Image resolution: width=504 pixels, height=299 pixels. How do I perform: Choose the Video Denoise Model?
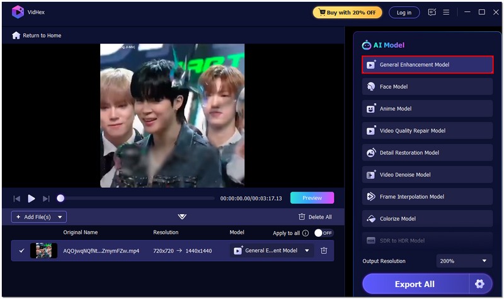point(427,175)
